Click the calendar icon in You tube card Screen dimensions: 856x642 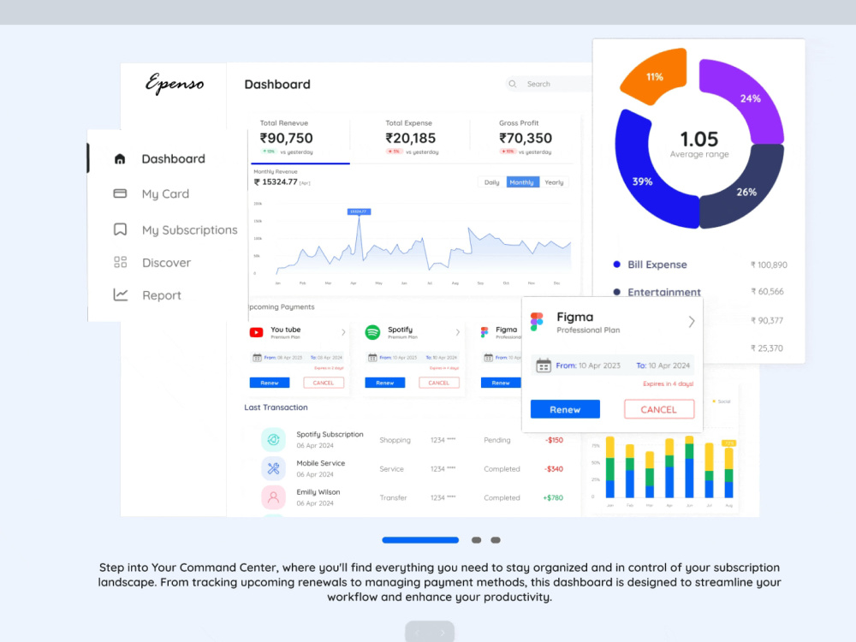click(x=257, y=358)
